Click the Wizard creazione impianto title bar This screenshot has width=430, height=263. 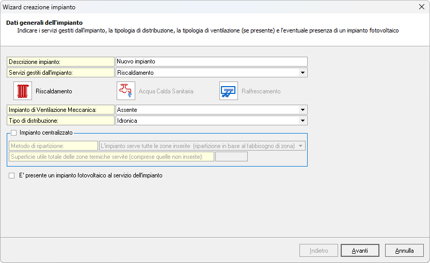click(206, 7)
